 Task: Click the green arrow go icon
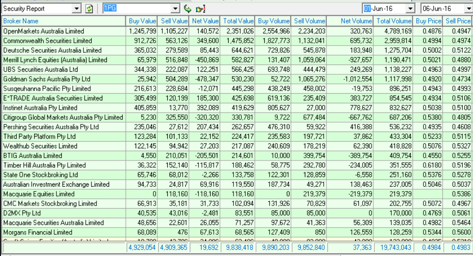(187, 9)
